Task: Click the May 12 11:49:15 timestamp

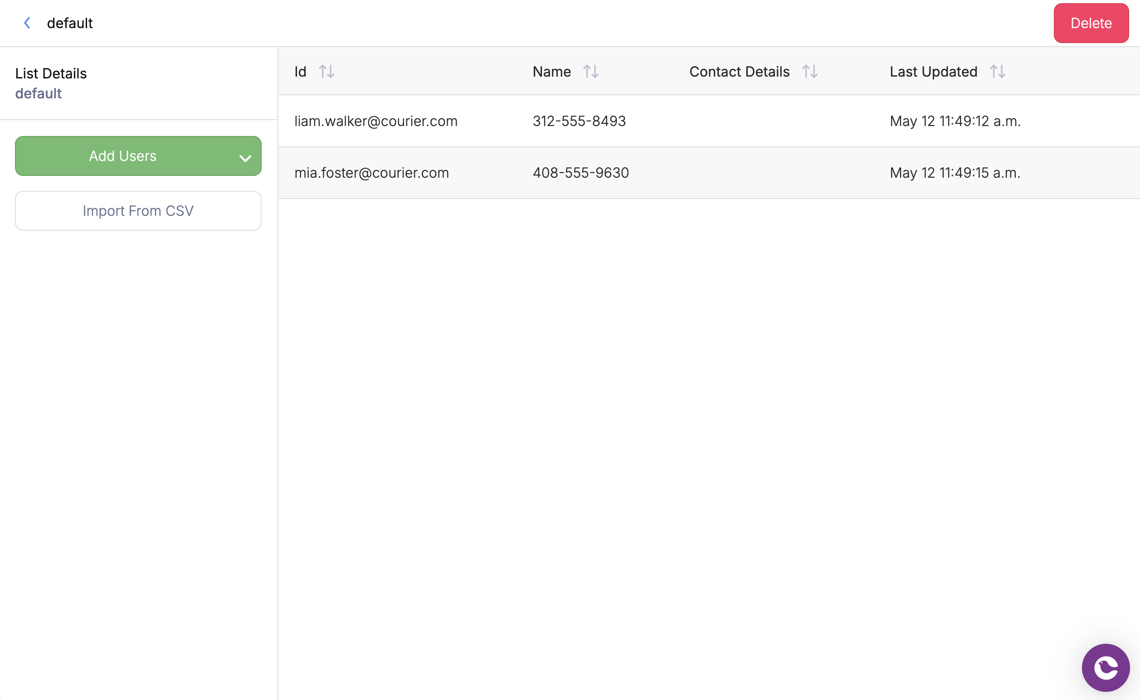Action: [955, 173]
